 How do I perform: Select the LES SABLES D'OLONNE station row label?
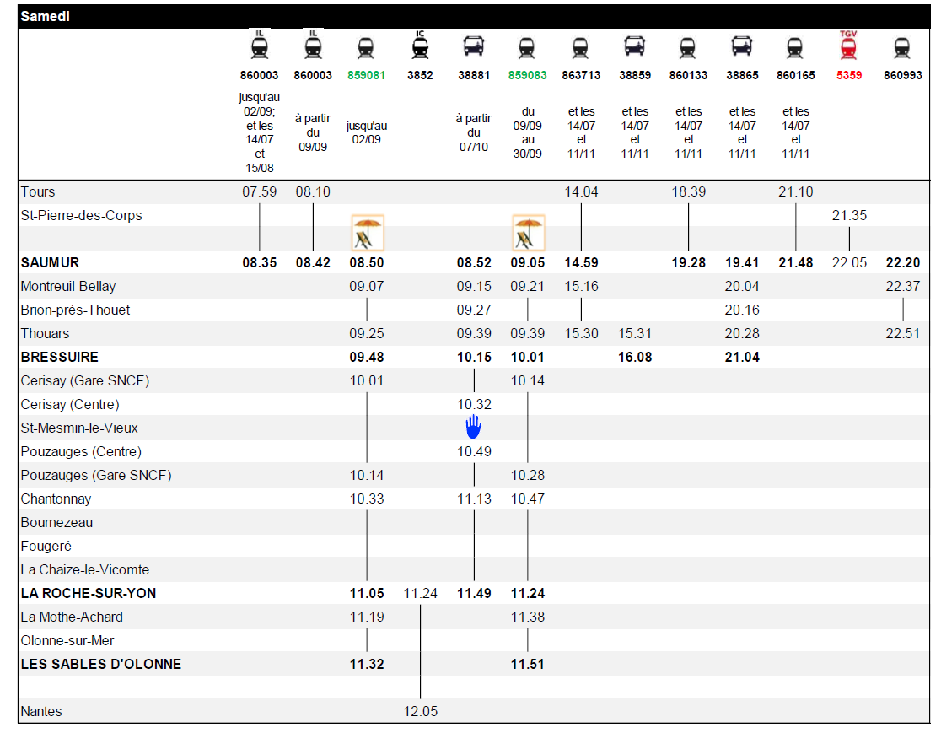coord(101,664)
